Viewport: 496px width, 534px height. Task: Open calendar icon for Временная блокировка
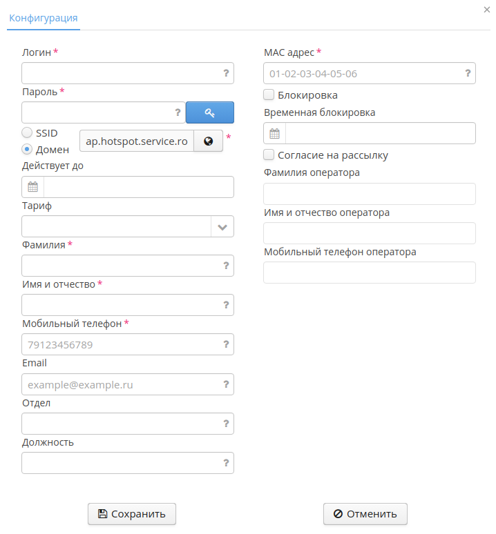point(274,133)
